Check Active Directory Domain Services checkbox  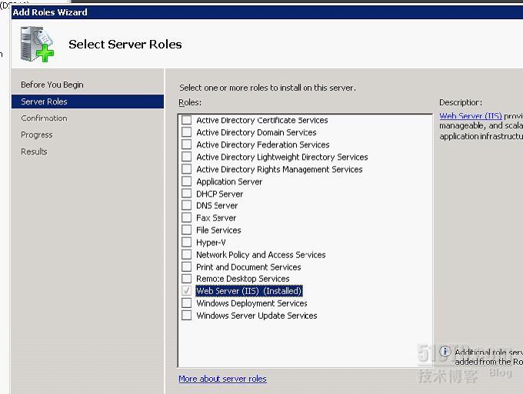[186, 132]
